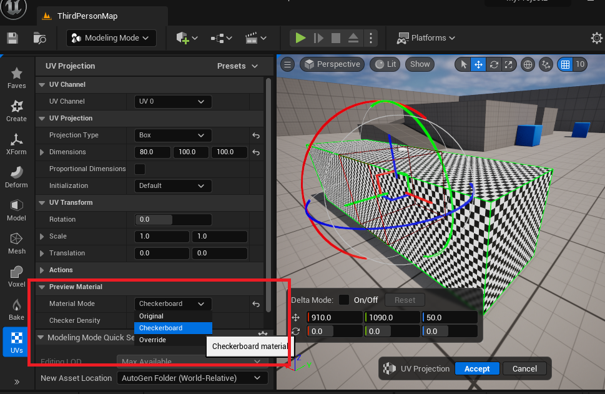Activate the Translate move tool

click(478, 64)
